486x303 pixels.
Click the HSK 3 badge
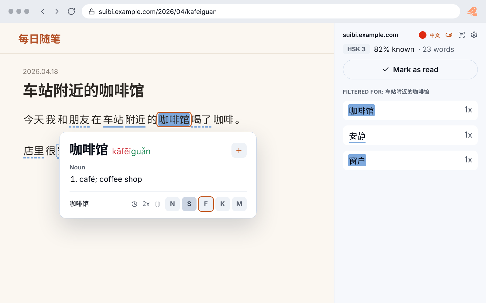pos(357,49)
